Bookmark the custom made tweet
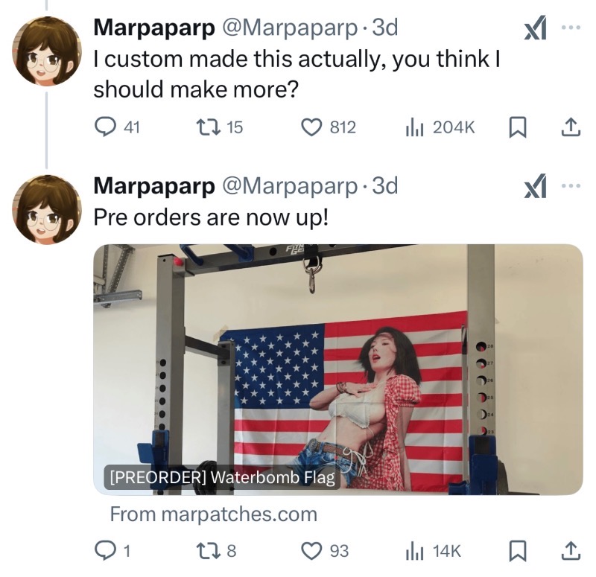596x577 pixels. coord(517,127)
